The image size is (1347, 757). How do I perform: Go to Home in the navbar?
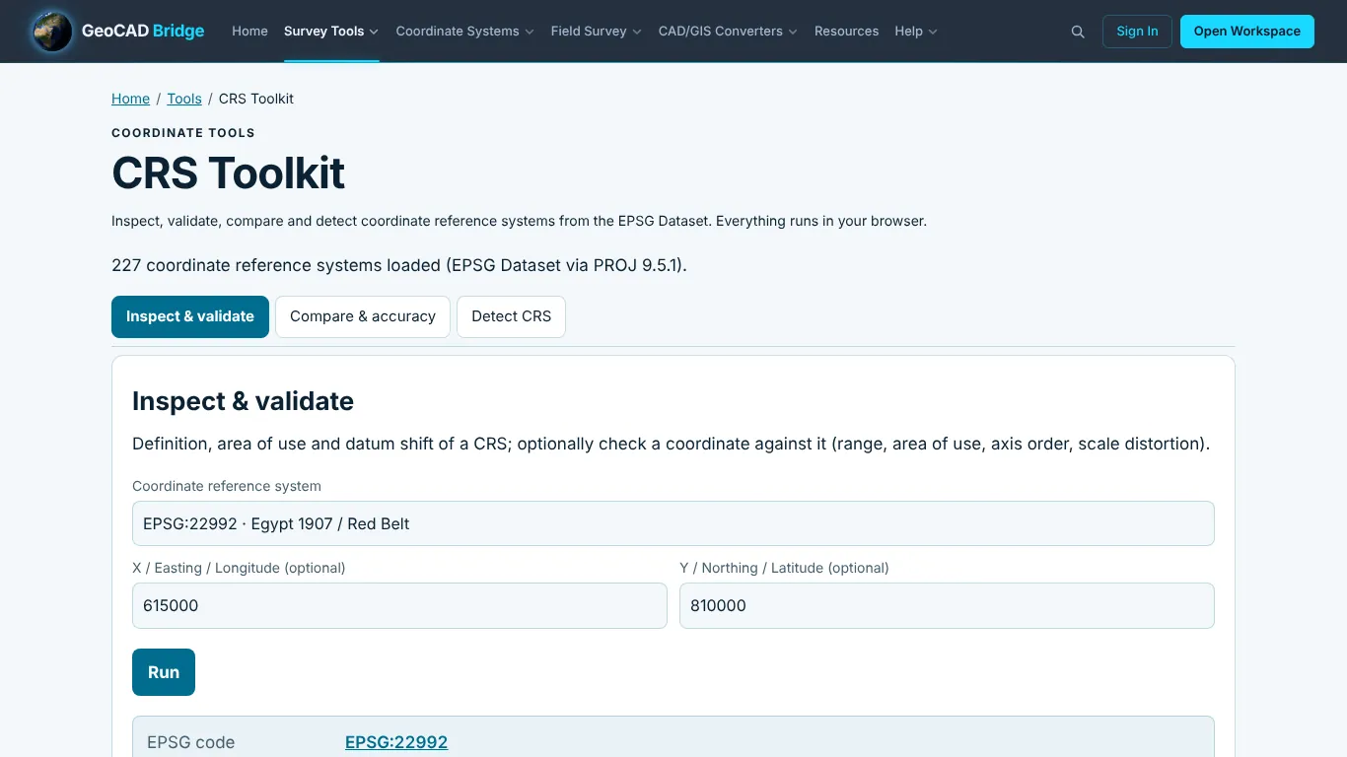tap(249, 32)
